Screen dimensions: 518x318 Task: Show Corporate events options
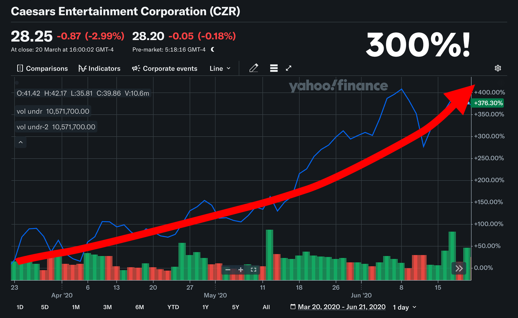pyautogui.click(x=165, y=69)
